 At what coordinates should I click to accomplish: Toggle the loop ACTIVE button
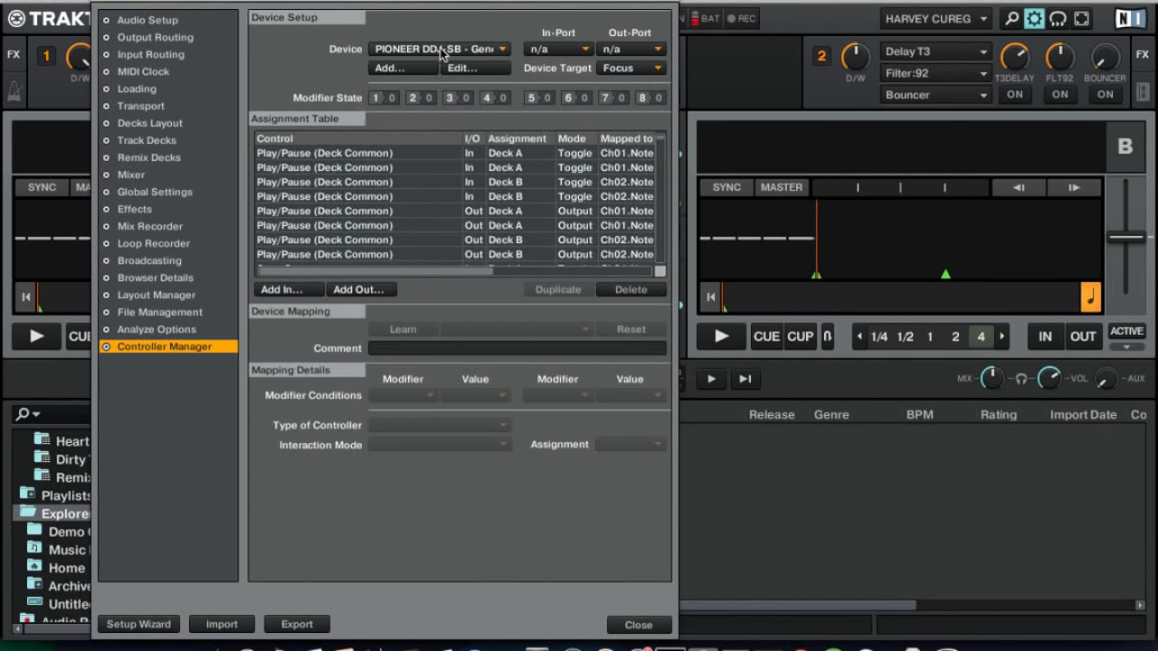click(1126, 331)
